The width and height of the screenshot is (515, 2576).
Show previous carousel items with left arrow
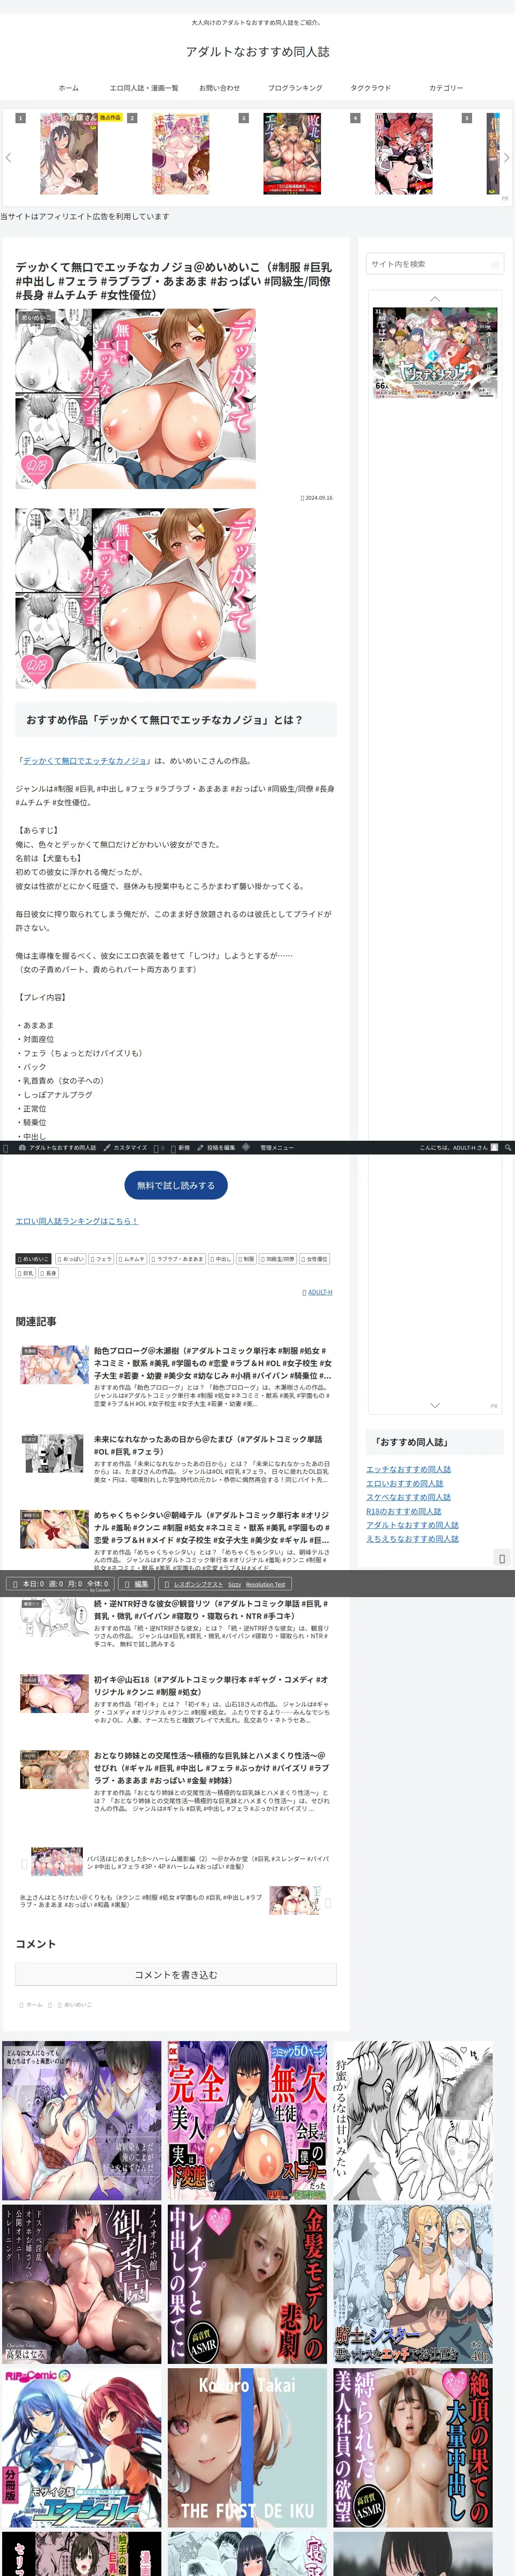point(8,157)
